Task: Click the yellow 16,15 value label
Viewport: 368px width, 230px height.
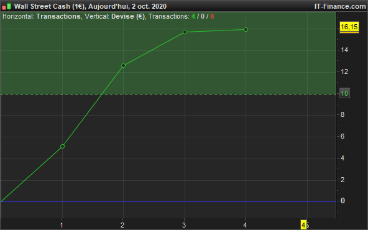Action: tap(349, 27)
